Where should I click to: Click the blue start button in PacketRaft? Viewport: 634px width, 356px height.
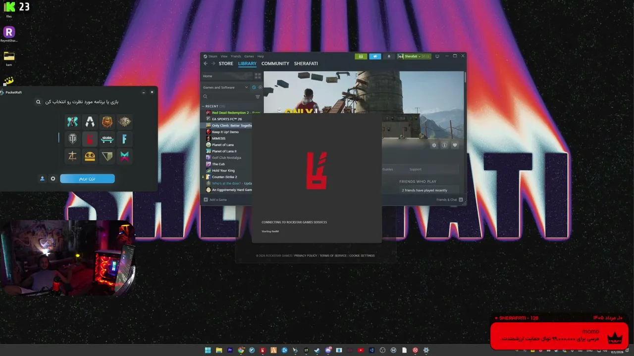tap(87, 178)
